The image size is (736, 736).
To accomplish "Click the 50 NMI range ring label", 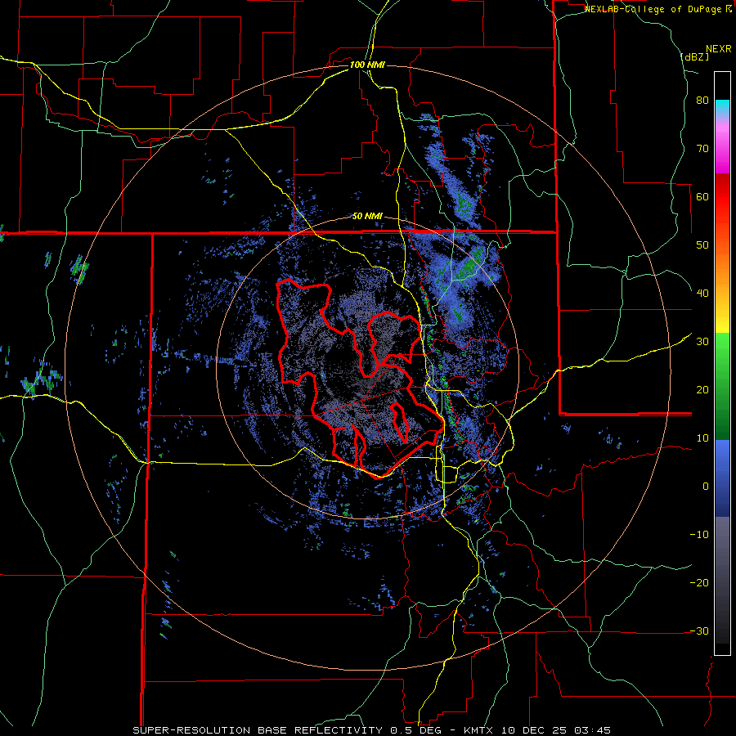I will (367, 216).
